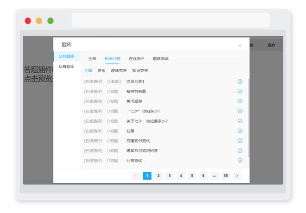
Task: Open the 私有题库 sidebar section
Action: click(x=67, y=67)
